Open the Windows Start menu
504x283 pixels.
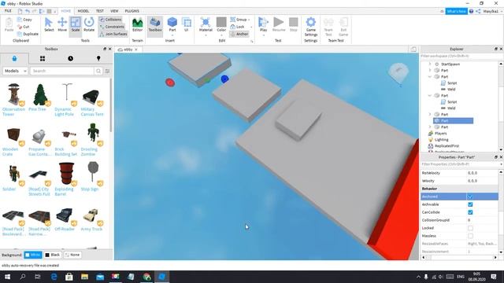[x=7, y=277]
